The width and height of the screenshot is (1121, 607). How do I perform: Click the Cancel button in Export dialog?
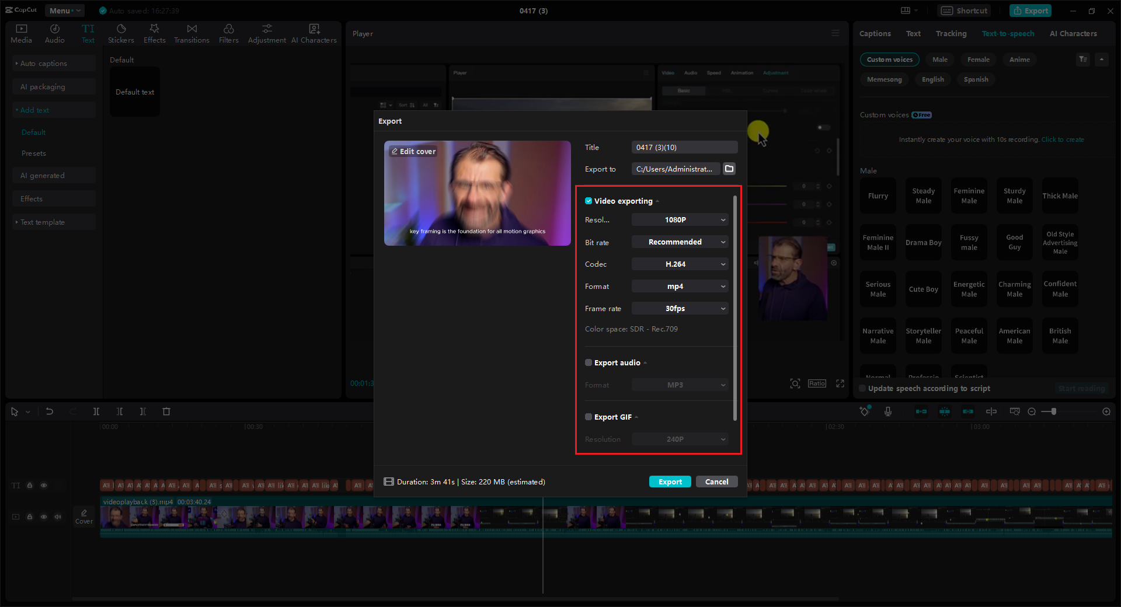[x=716, y=482]
